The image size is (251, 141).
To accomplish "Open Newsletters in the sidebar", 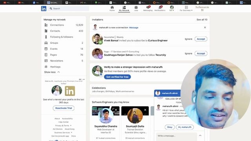I will pos(64,61).
